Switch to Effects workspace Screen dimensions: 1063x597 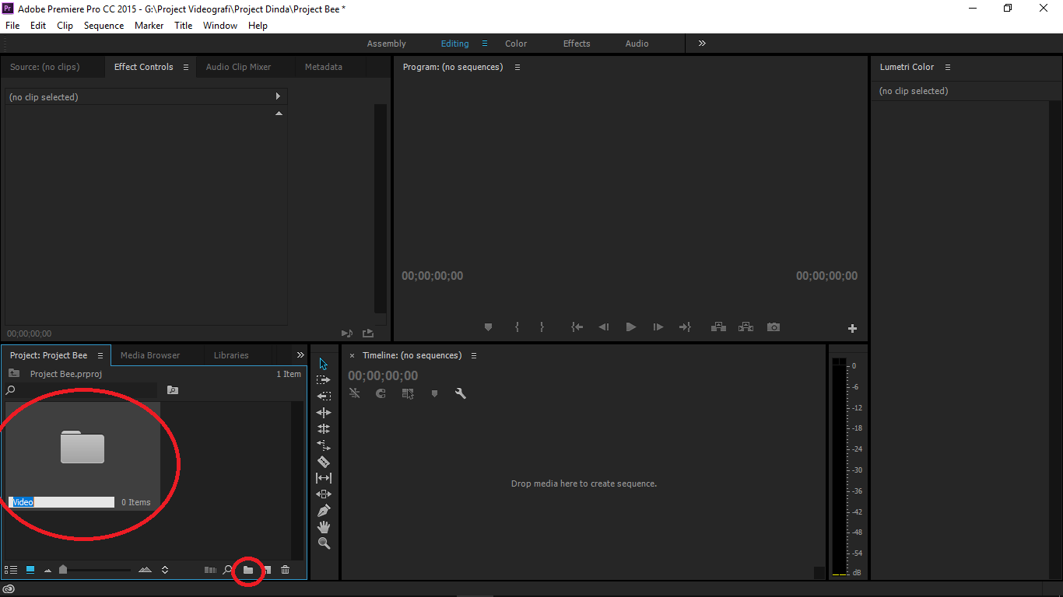pyautogui.click(x=577, y=44)
